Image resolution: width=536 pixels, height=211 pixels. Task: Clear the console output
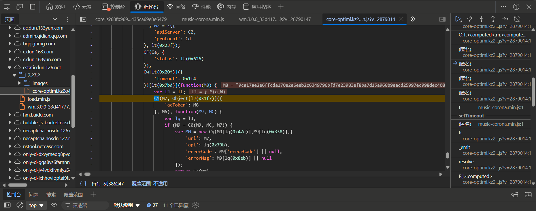20,205
